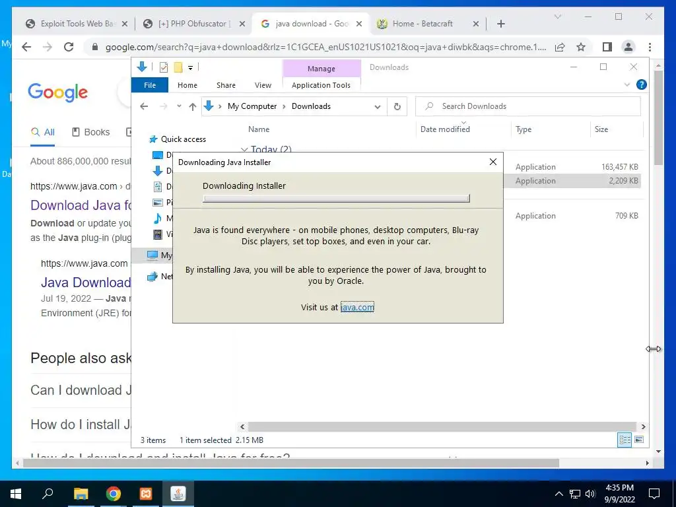Open Chrome three-dot menu

click(650, 47)
